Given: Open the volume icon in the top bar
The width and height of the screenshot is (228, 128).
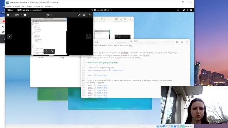Looking at the screenshot, I should pyautogui.click(x=187, y=10).
